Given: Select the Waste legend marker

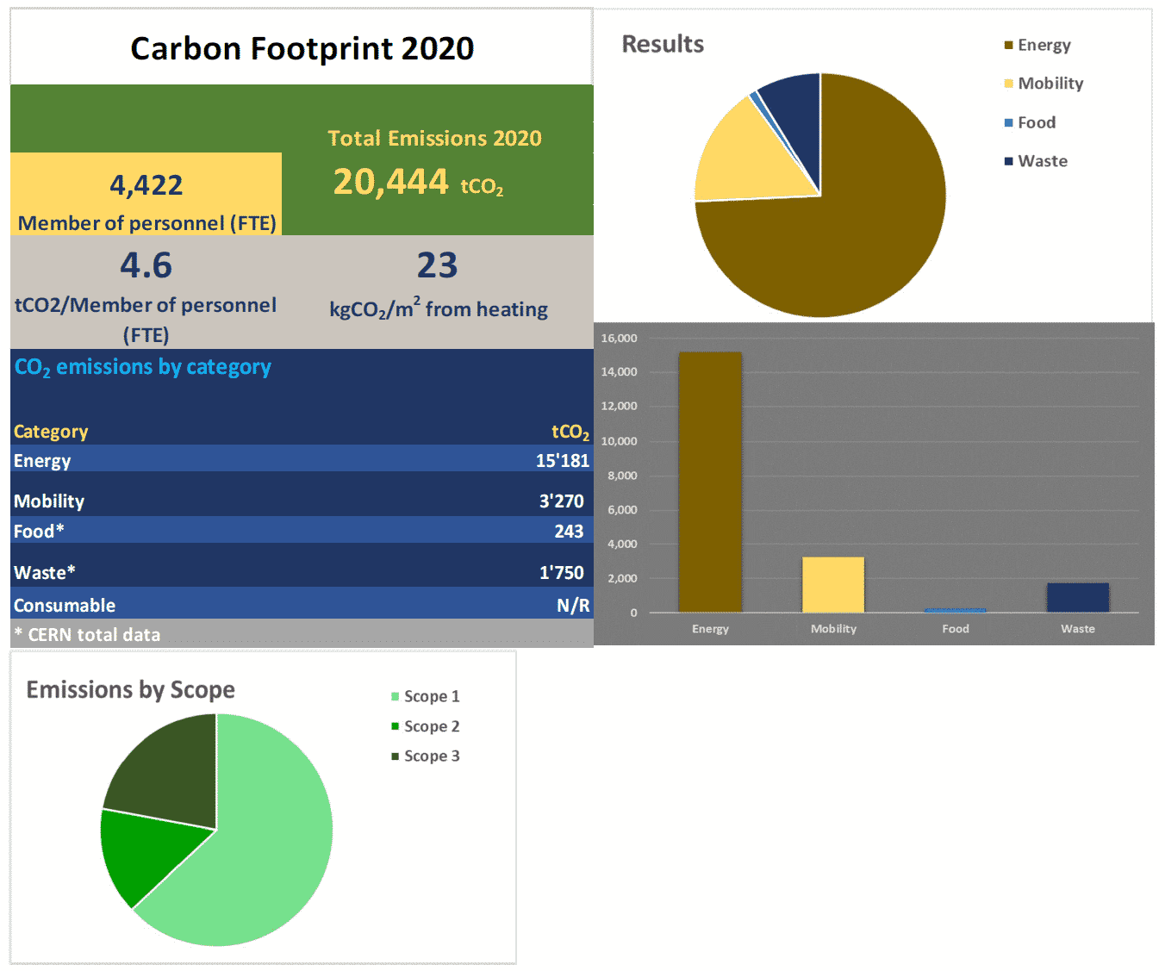Looking at the screenshot, I should tap(1008, 161).
